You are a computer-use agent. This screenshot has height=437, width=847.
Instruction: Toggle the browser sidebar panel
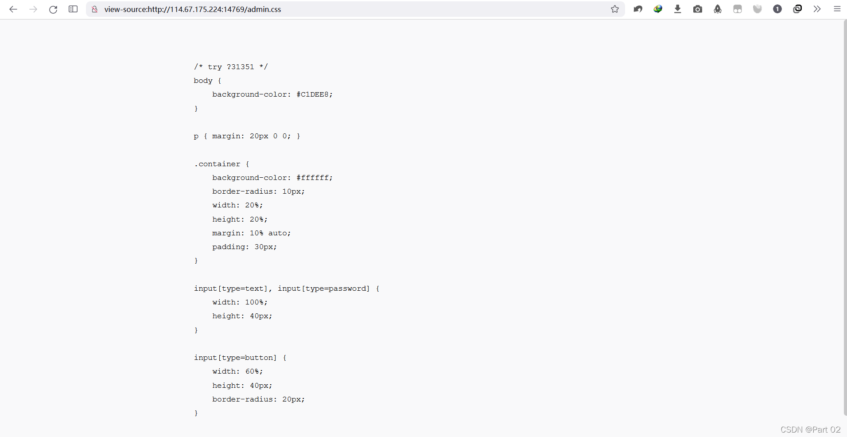click(73, 9)
